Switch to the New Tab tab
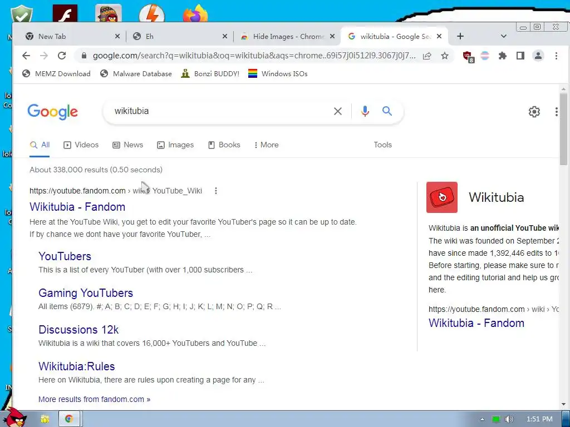Viewport: 570px width, 427px height. (69, 36)
